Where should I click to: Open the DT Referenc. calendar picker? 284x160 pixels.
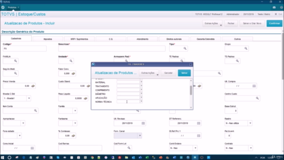(x=198, y=123)
